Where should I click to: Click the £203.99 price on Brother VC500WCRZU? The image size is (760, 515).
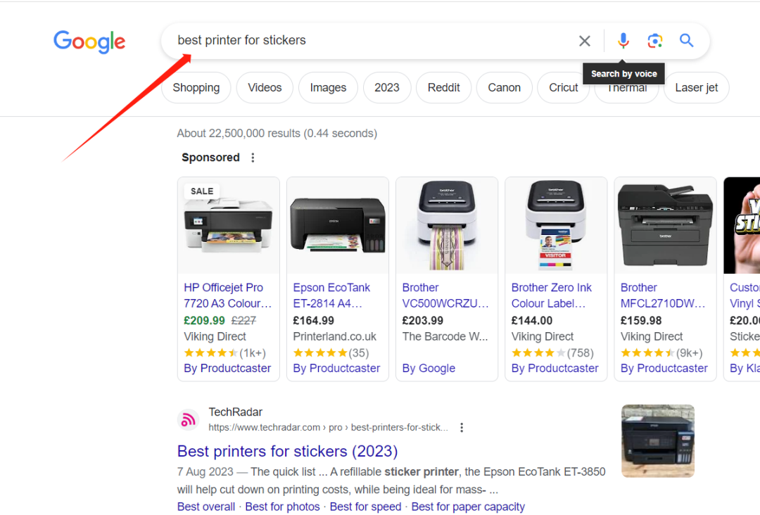pyautogui.click(x=423, y=321)
